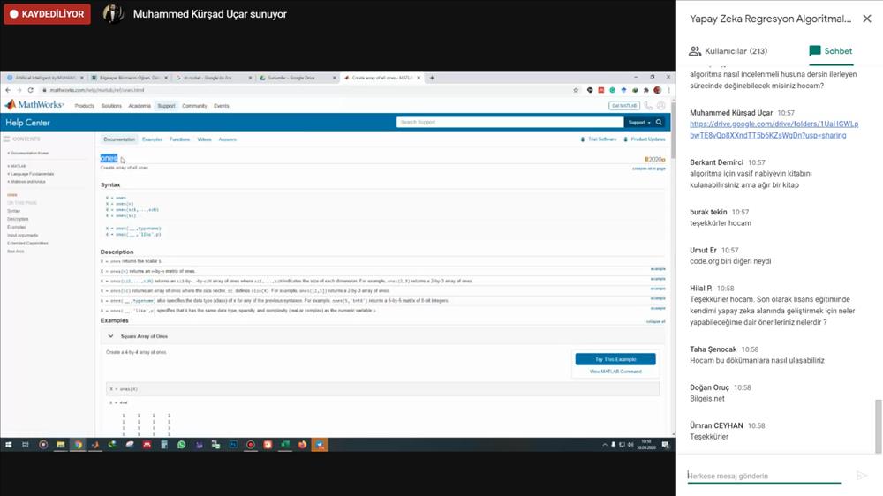
Task: Select the Documentation tab
Action: tap(119, 139)
